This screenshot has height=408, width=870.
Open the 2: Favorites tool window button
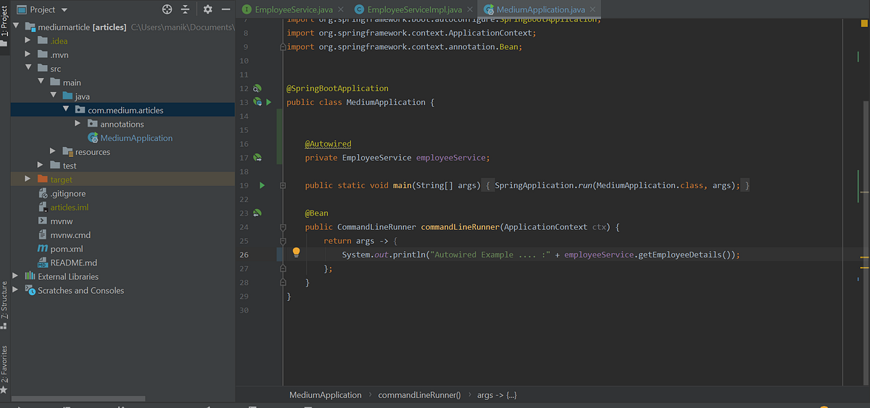(x=4, y=364)
